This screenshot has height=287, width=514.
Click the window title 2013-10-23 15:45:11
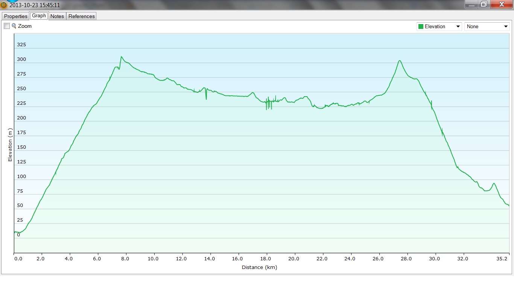[35, 5]
